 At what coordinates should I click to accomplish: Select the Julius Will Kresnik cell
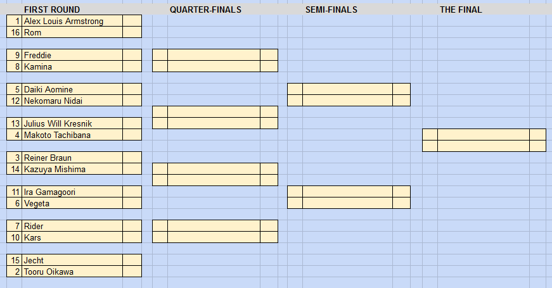[72, 123]
